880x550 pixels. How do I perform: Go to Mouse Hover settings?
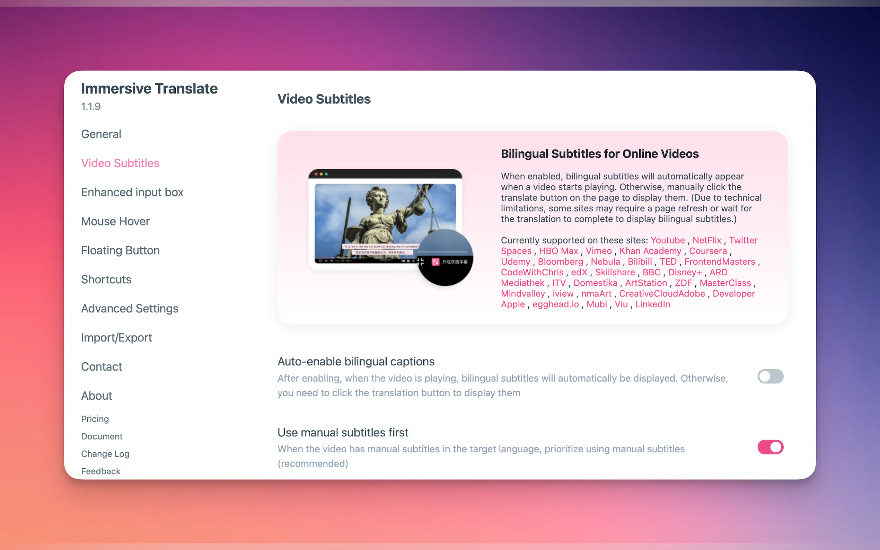coord(115,221)
